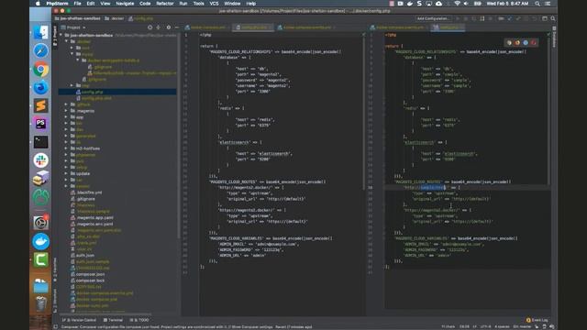The height and width of the screenshot is (330, 587).
Task: Open Version Control tool window
Action: (x=79, y=320)
